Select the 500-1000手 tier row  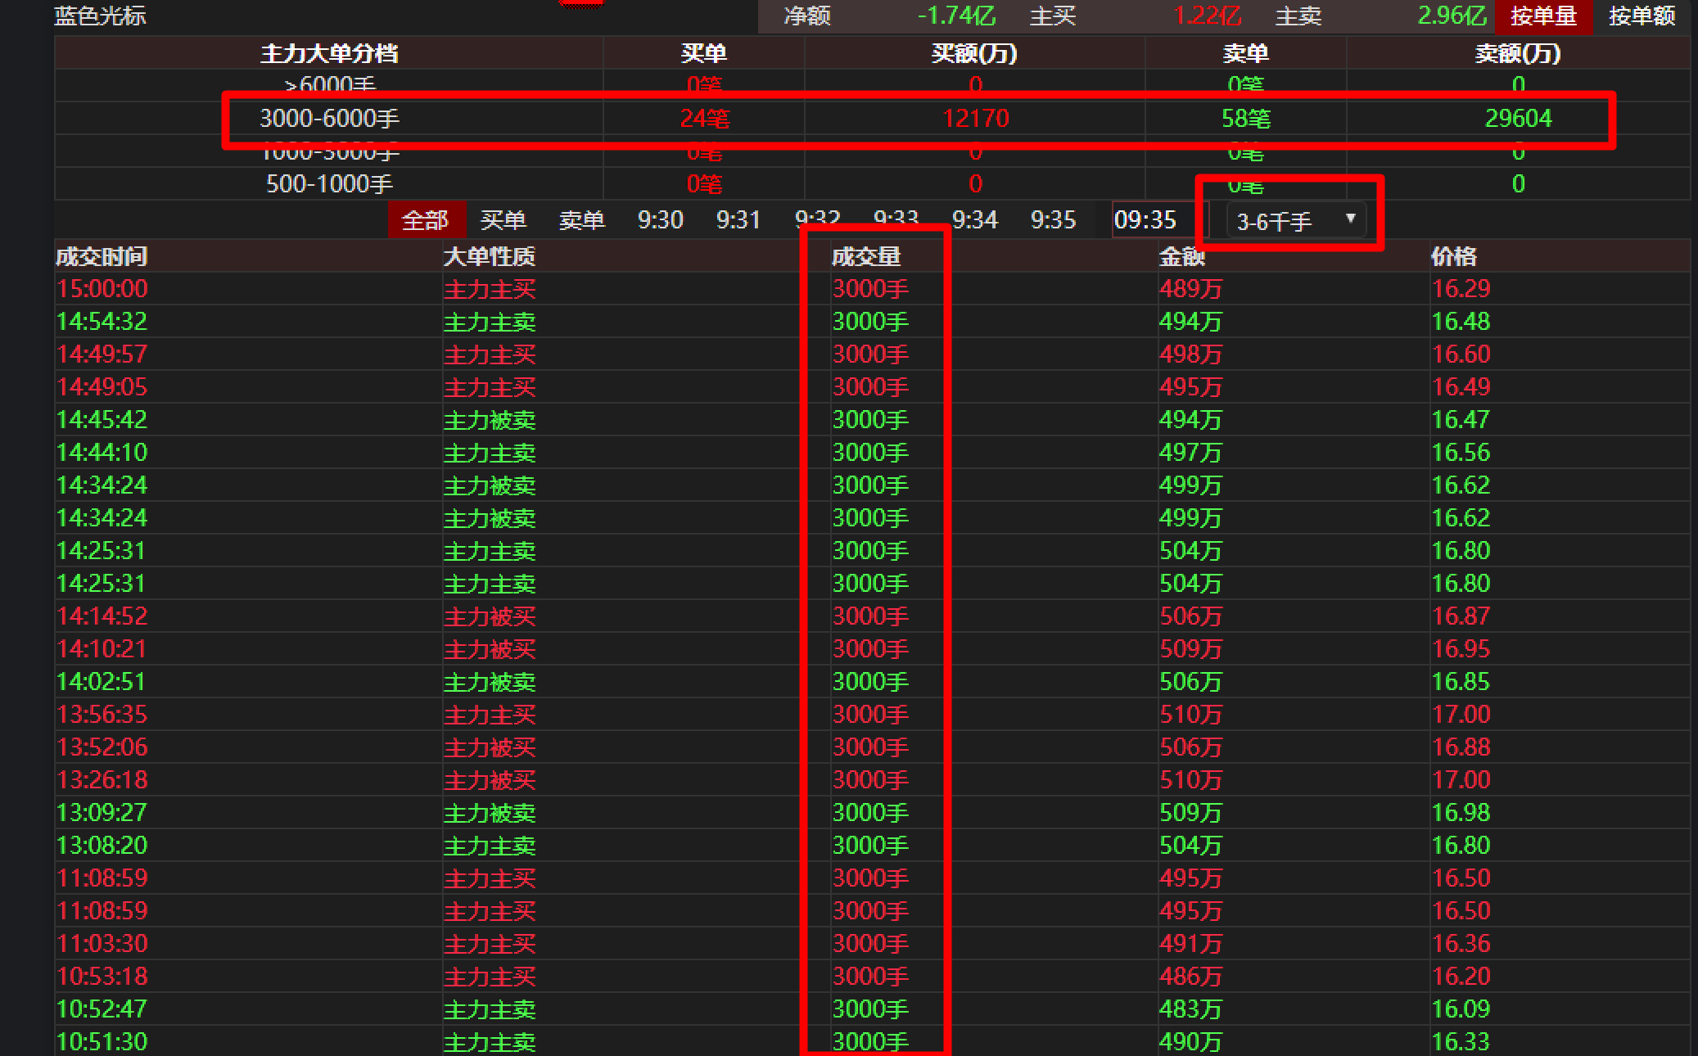pos(329,184)
